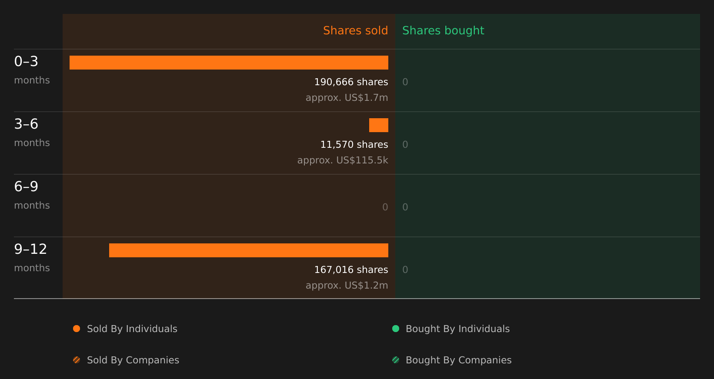Click the 9–12 months row label

click(x=32, y=258)
